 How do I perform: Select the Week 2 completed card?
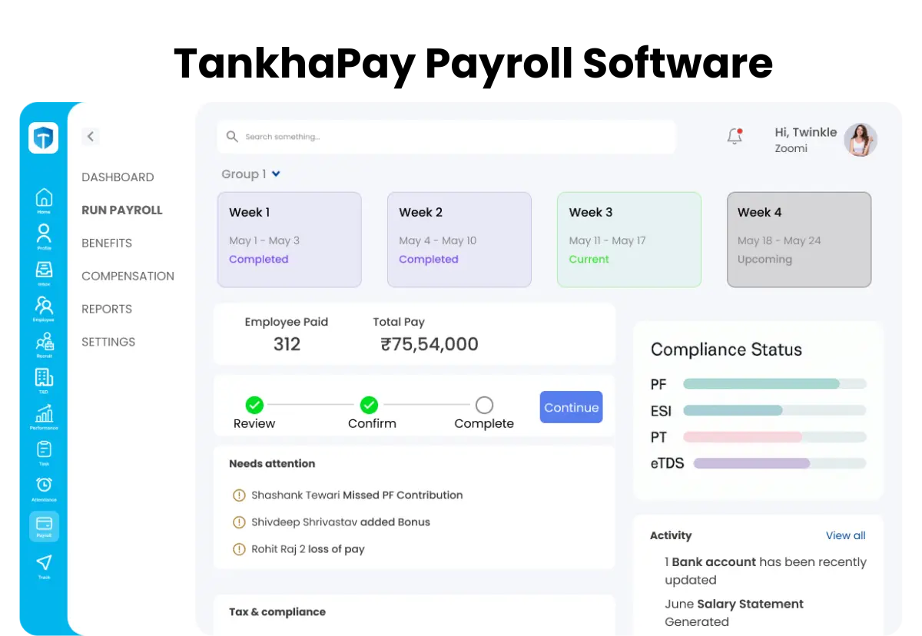click(459, 240)
